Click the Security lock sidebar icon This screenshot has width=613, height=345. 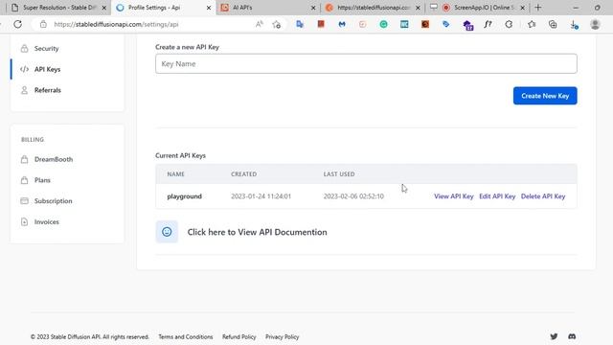pos(24,49)
